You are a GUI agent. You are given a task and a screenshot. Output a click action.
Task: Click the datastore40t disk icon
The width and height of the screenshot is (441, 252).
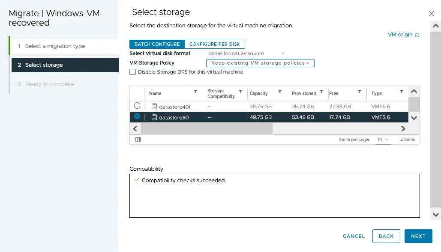tap(154, 107)
